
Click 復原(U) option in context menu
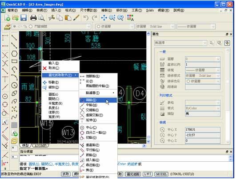pos(60,113)
